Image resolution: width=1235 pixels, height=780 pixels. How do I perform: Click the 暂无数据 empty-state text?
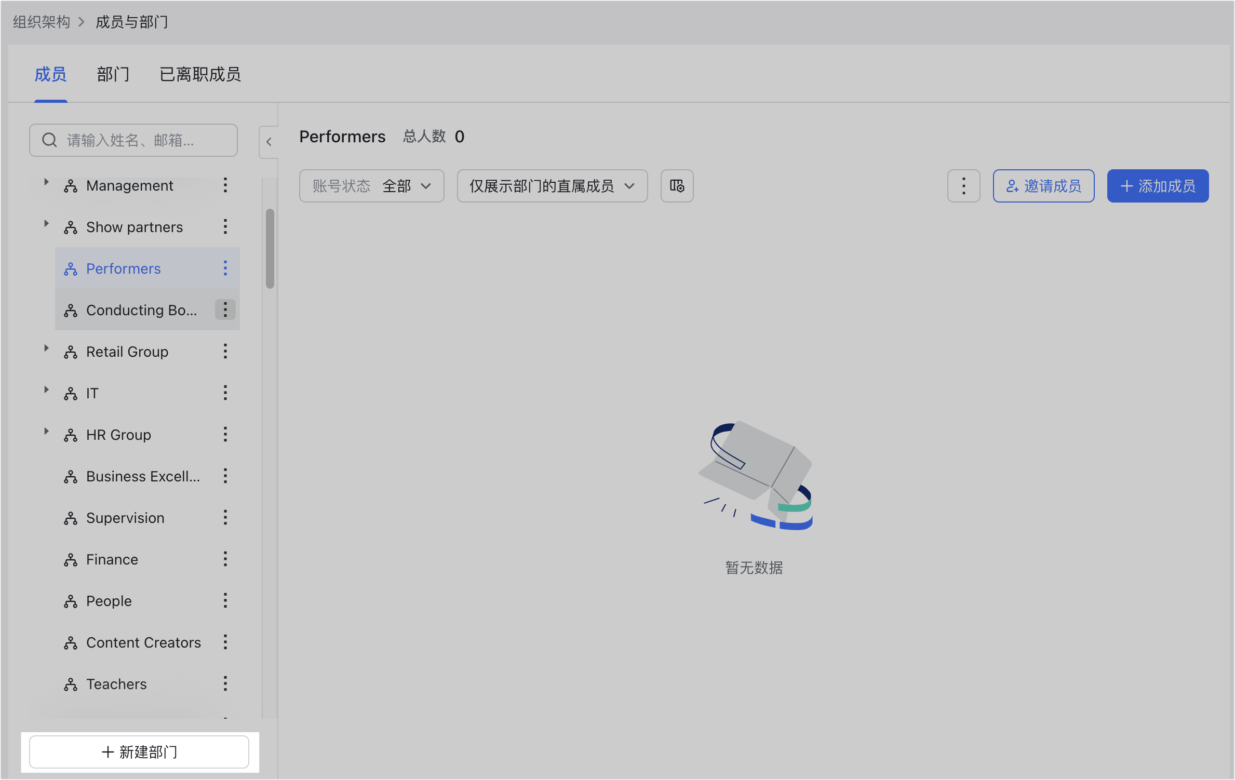[754, 568]
